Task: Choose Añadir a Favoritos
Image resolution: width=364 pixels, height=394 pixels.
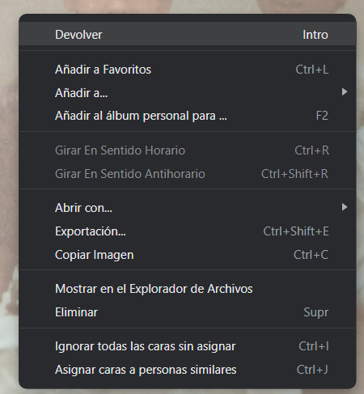Action: click(x=188, y=70)
